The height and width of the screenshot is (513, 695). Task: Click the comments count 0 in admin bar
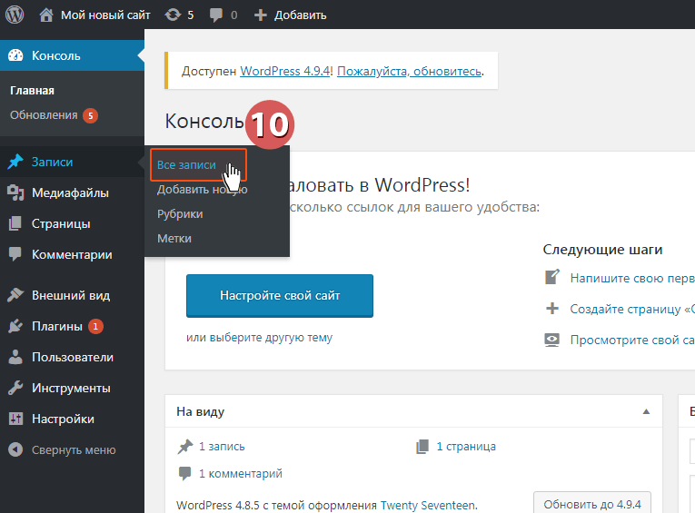(x=234, y=15)
